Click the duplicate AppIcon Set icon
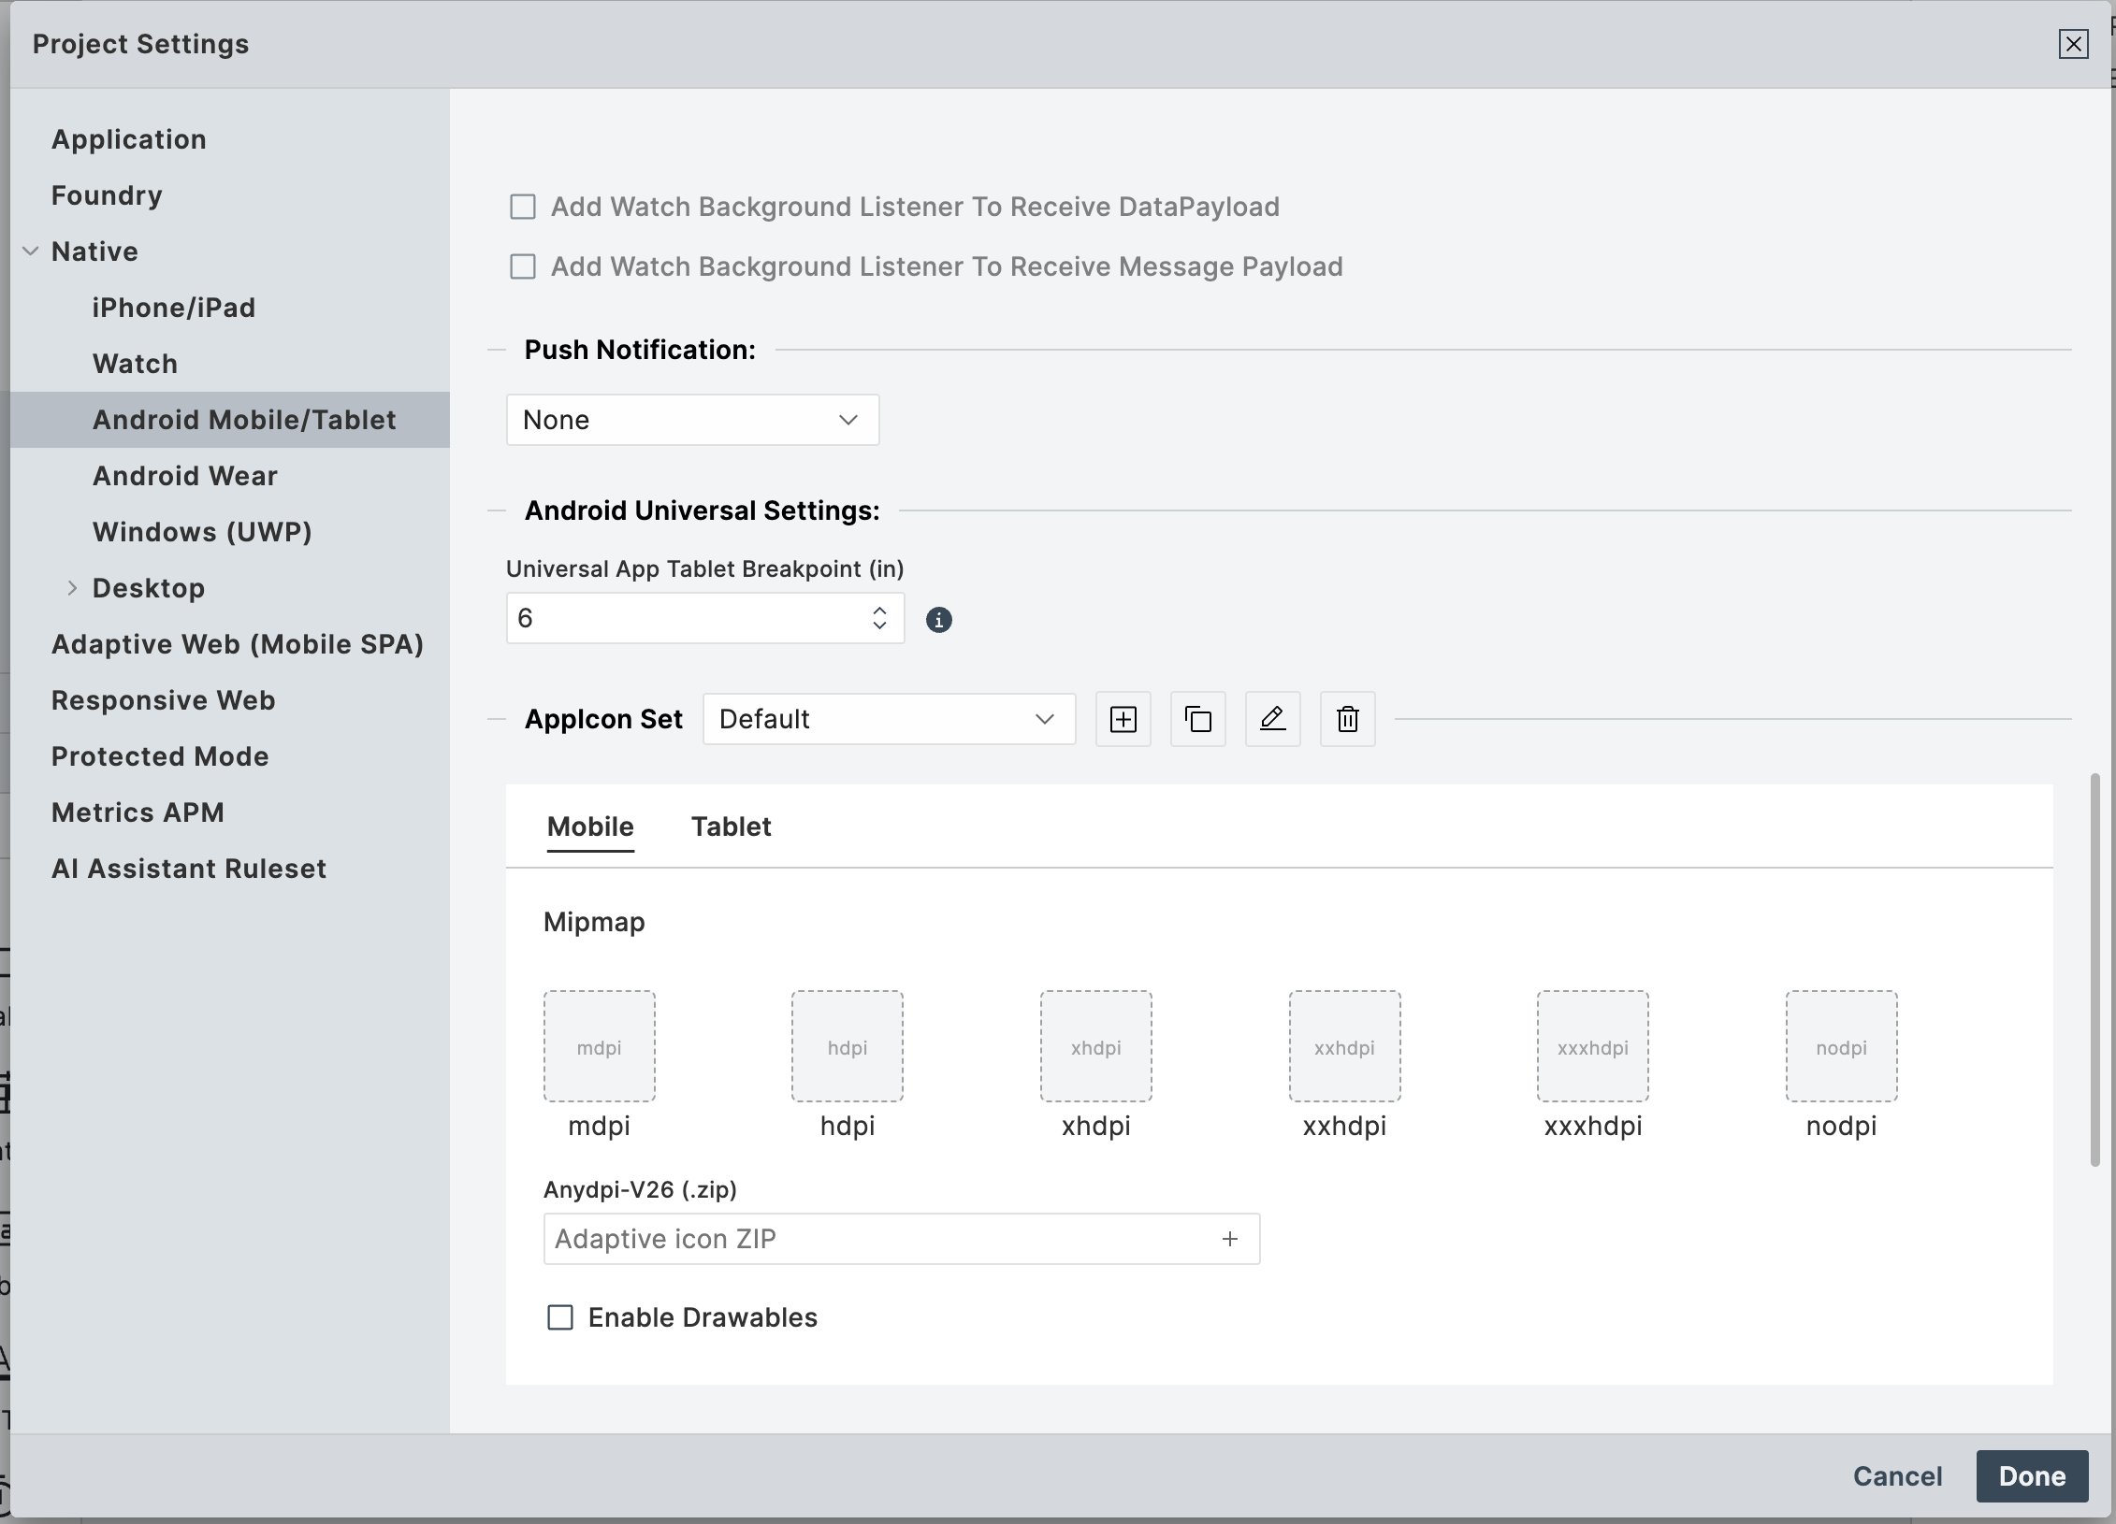This screenshot has width=2116, height=1524. (x=1197, y=719)
